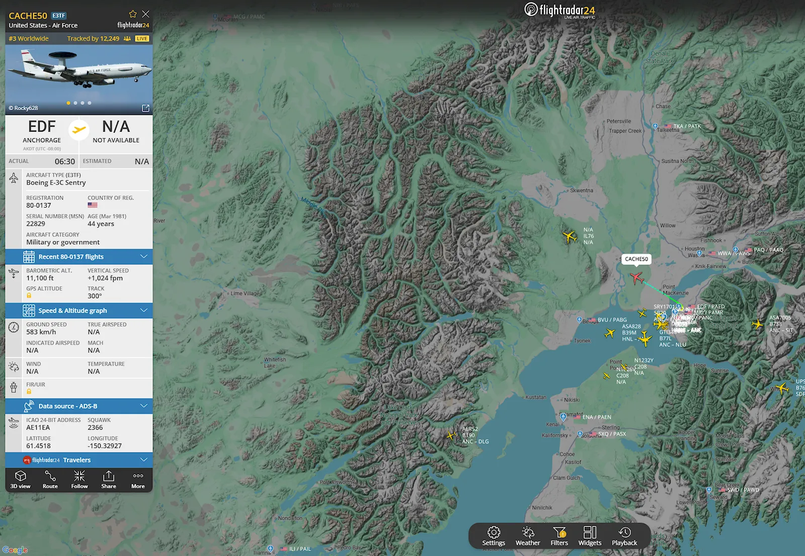Image resolution: width=805 pixels, height=556 pixels.
Task: Click the BVU / PABG airport marker
Action: [x=579, y=320]
